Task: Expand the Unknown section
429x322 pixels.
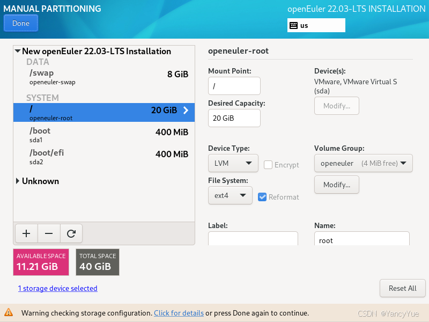Action: [17, 181]
